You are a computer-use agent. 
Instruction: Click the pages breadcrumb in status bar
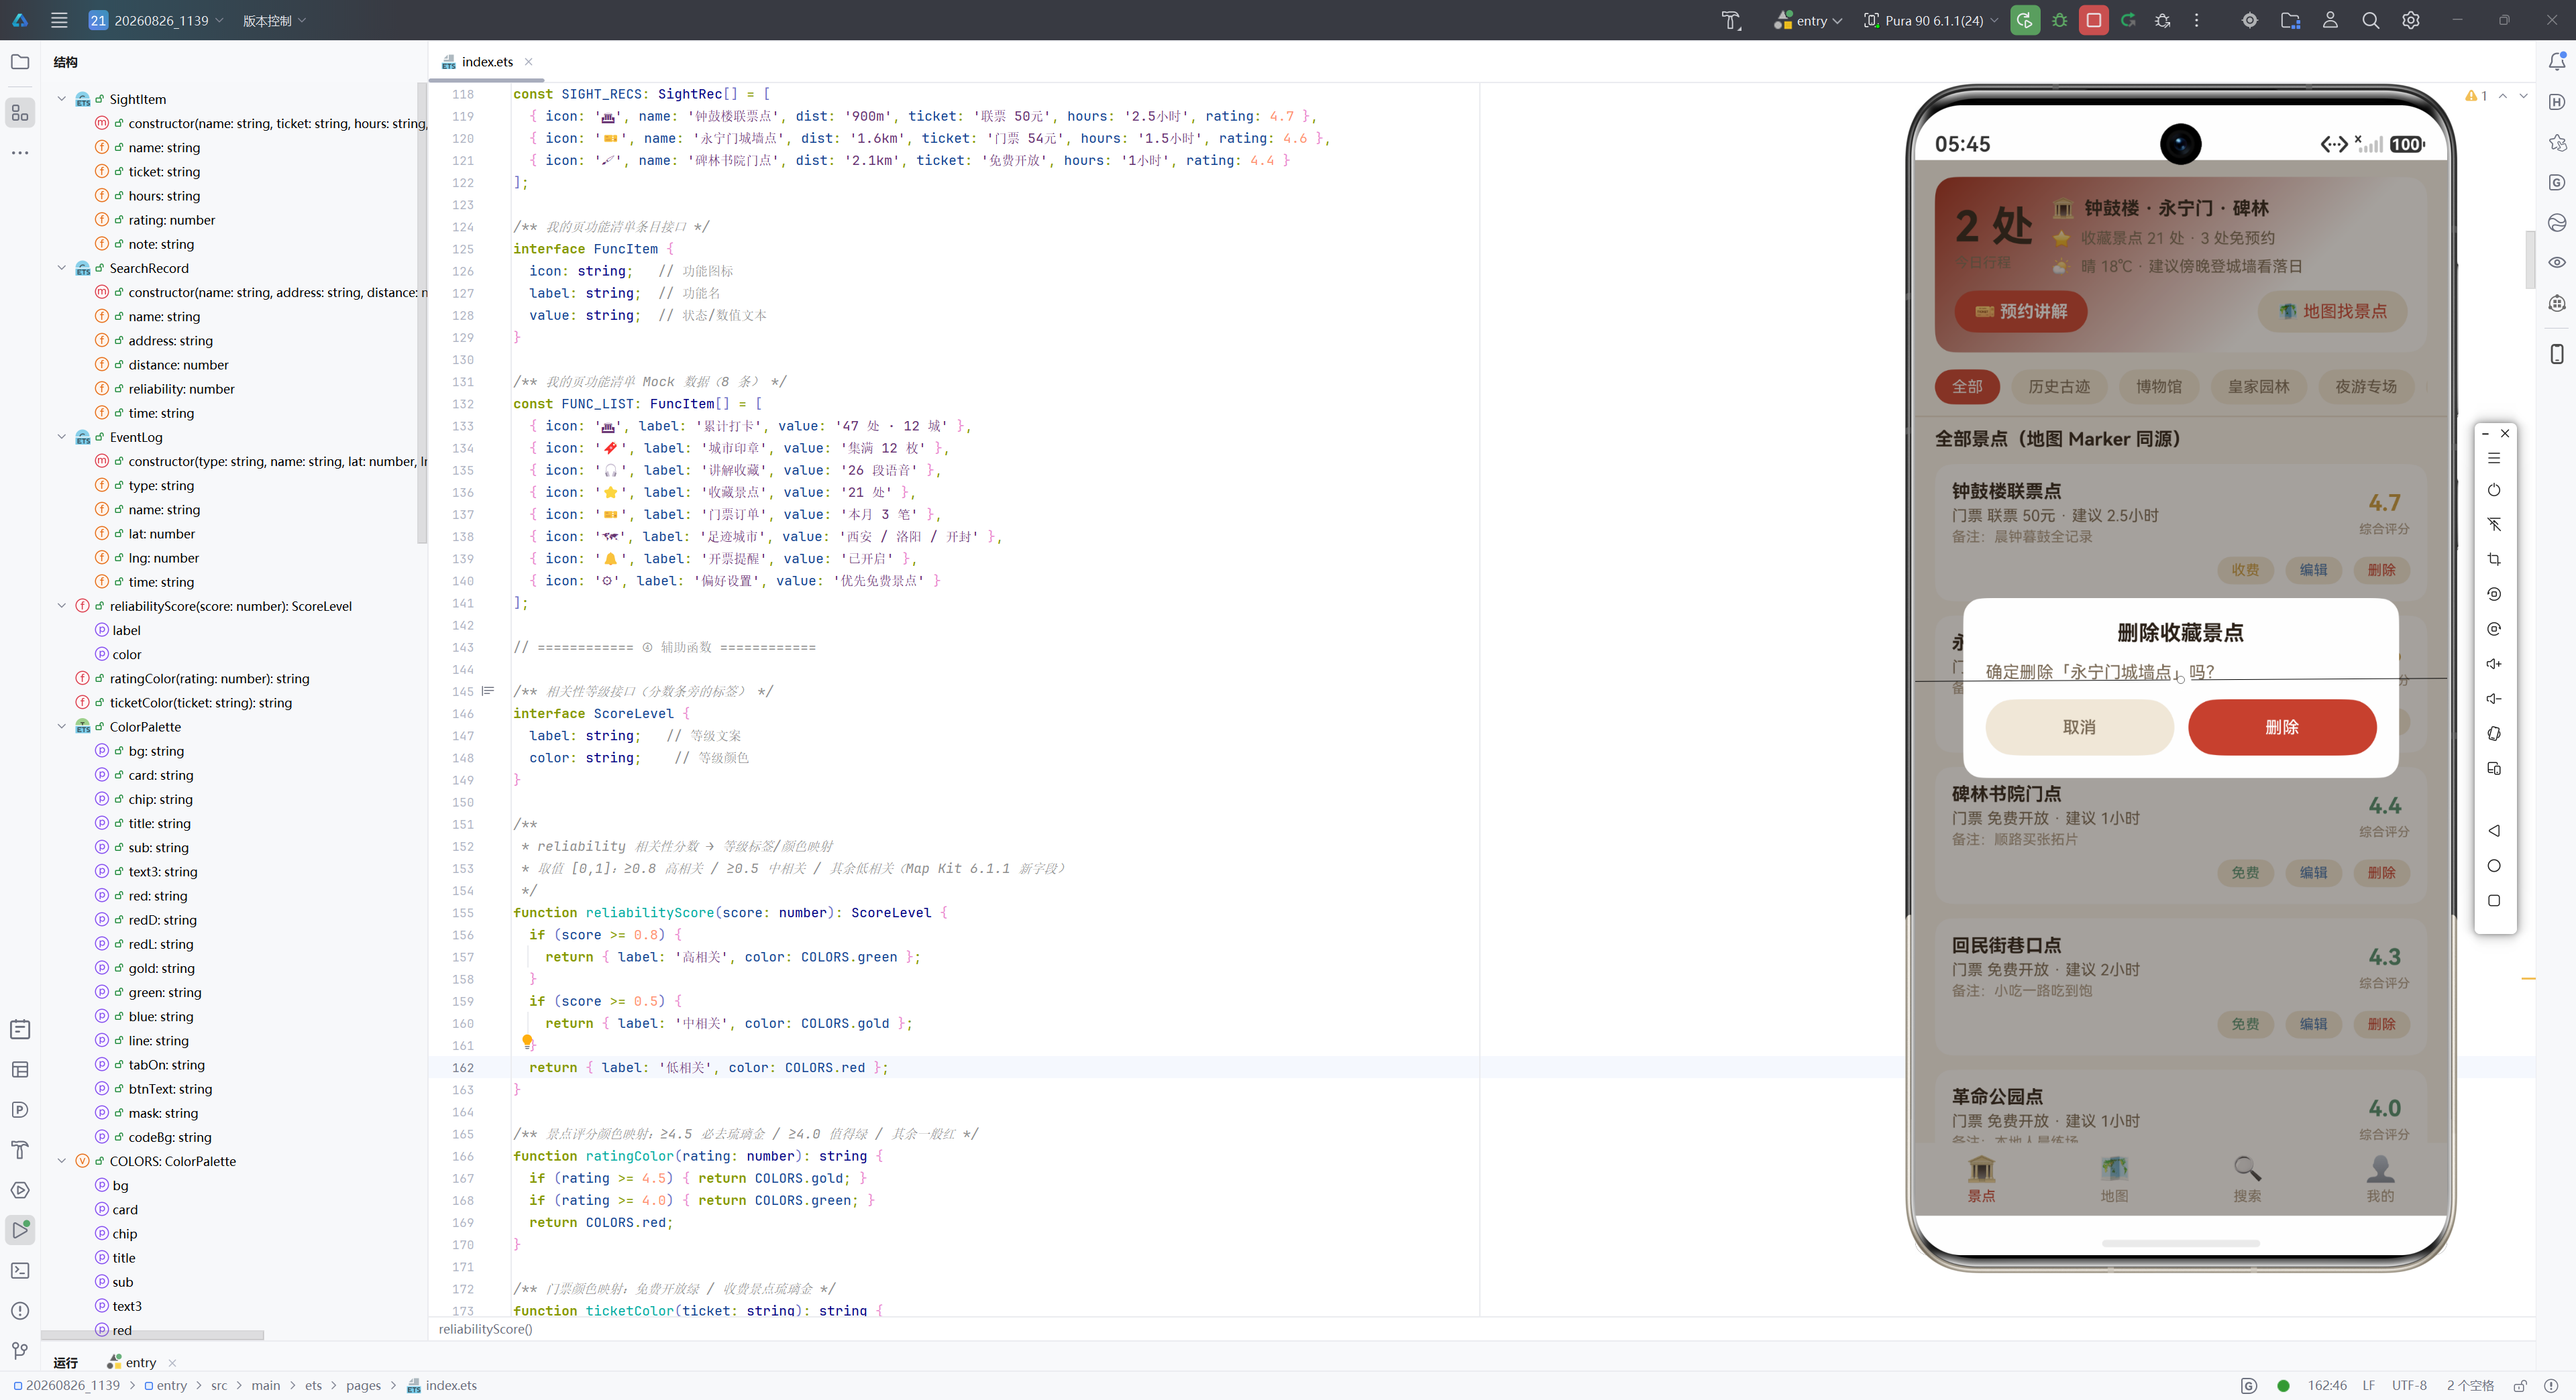(363, 1385)
